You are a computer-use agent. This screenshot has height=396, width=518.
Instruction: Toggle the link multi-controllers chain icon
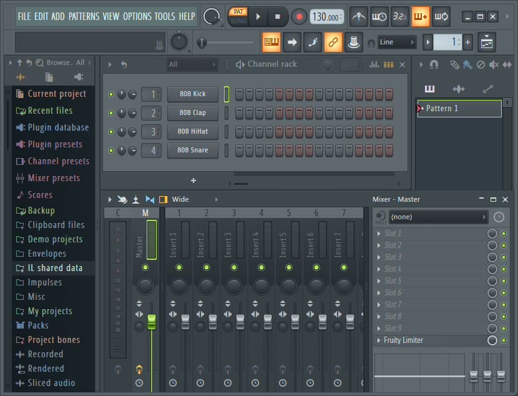click(333, 42)
